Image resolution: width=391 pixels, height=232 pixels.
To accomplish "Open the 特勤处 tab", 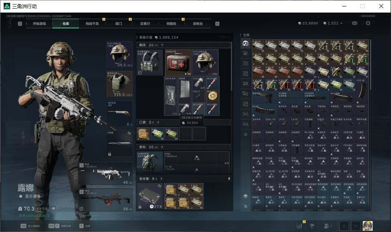I will (x=171, y=24).
